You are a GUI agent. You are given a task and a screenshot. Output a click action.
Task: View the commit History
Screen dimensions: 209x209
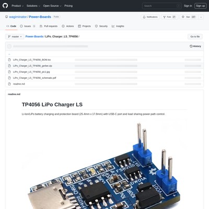195,46
